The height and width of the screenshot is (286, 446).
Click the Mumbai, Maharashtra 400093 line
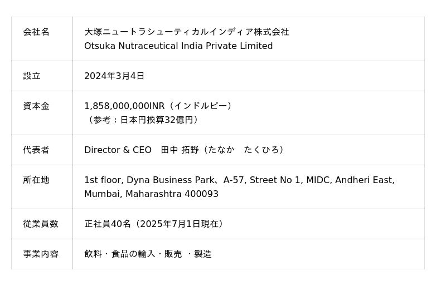(151, 194)
